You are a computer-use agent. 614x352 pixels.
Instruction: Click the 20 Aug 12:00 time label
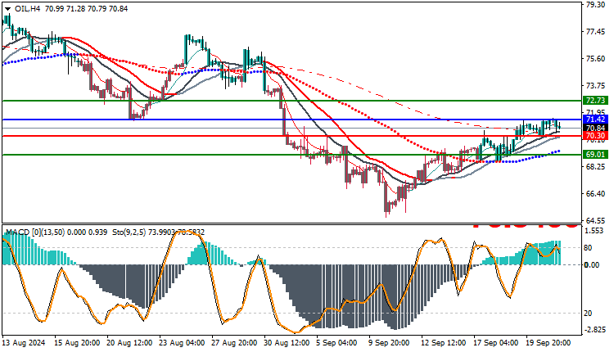click(129, 343)
